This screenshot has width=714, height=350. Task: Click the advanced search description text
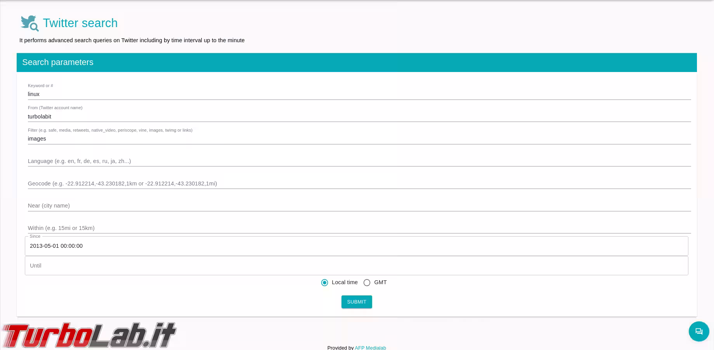point(132,40)
